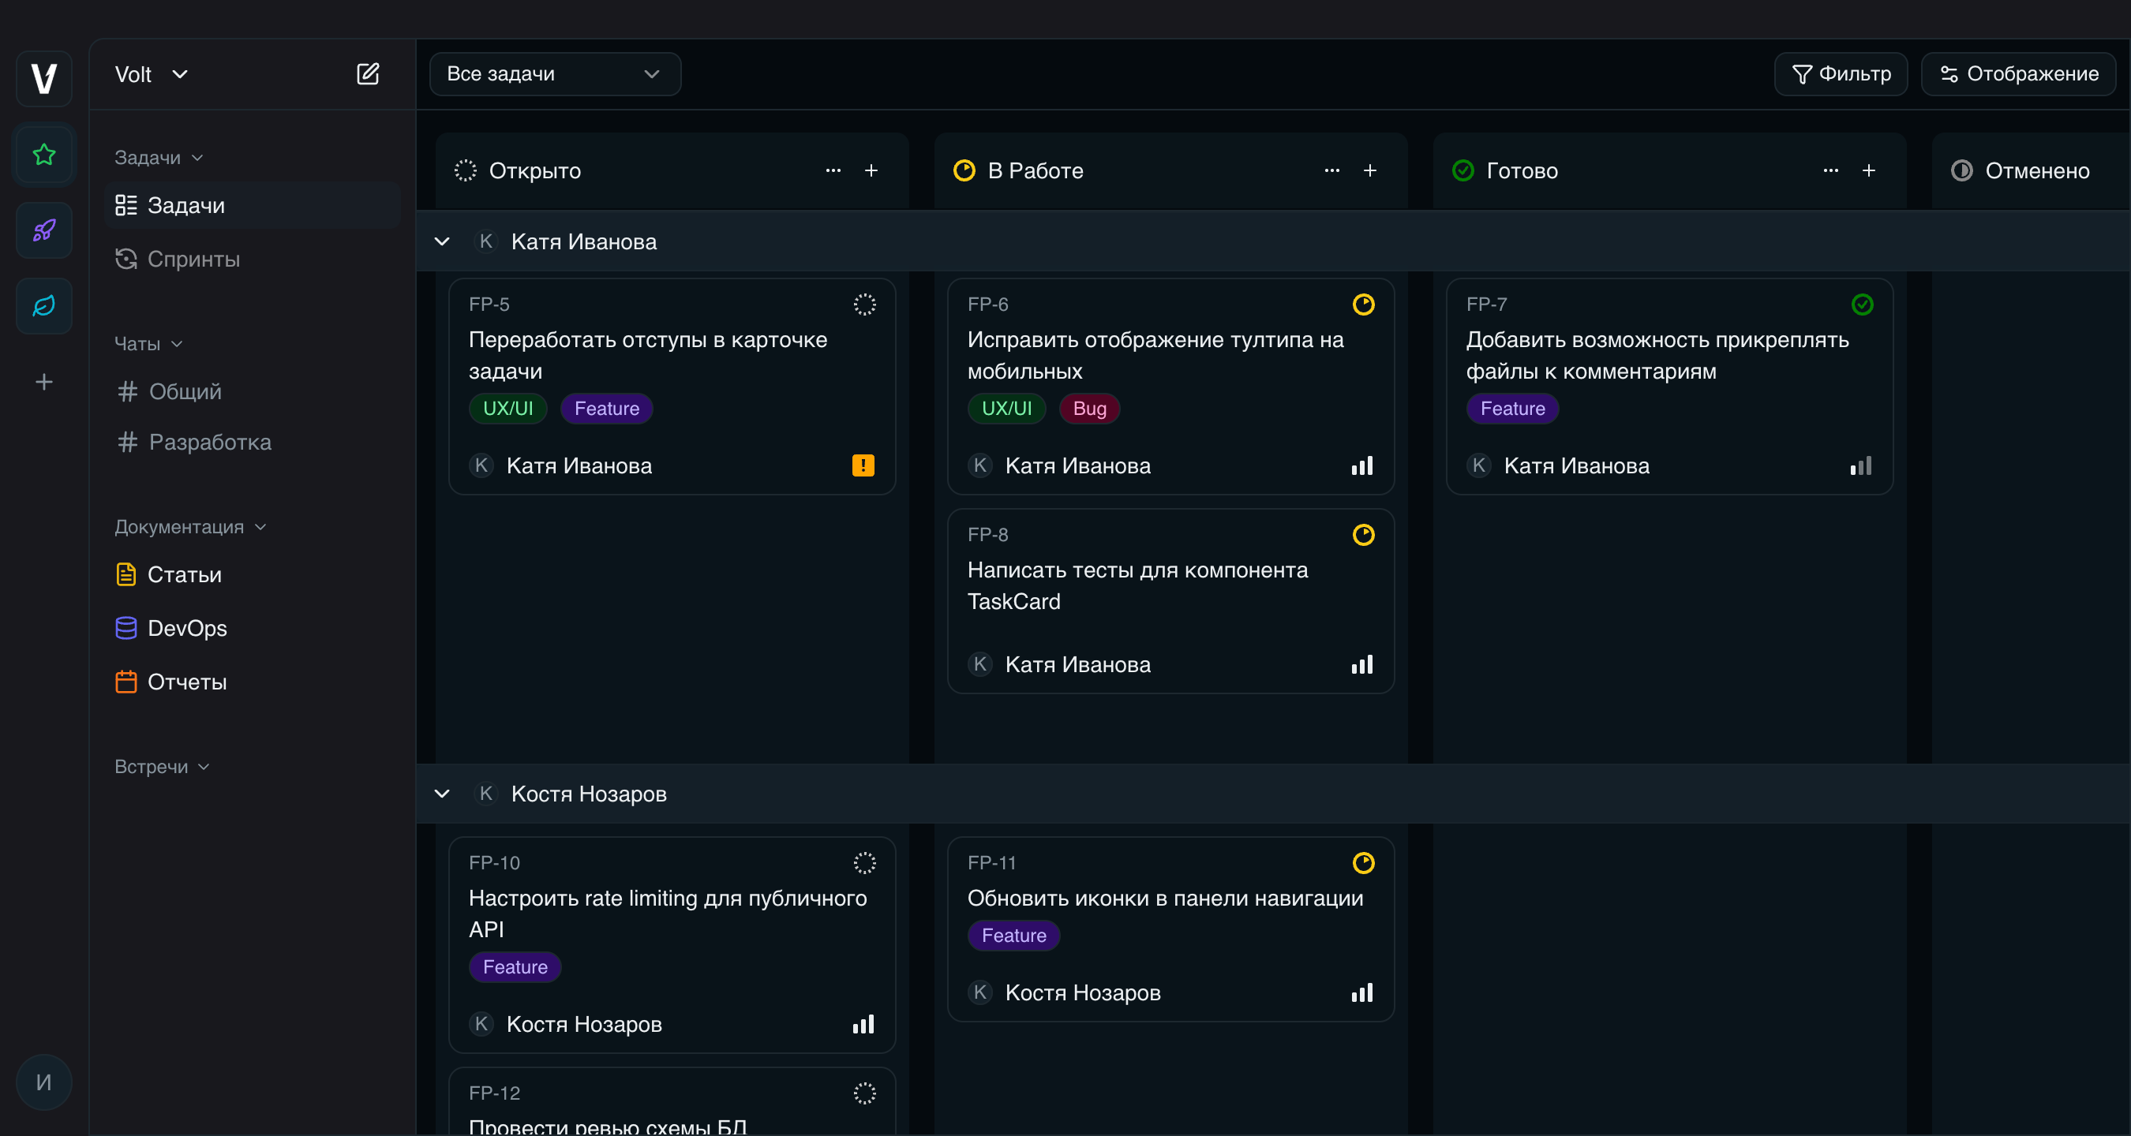Click the priority bars icon on FP-8
The width and height of the screenshot is (2131, 1136).
tap(1361, 665)
